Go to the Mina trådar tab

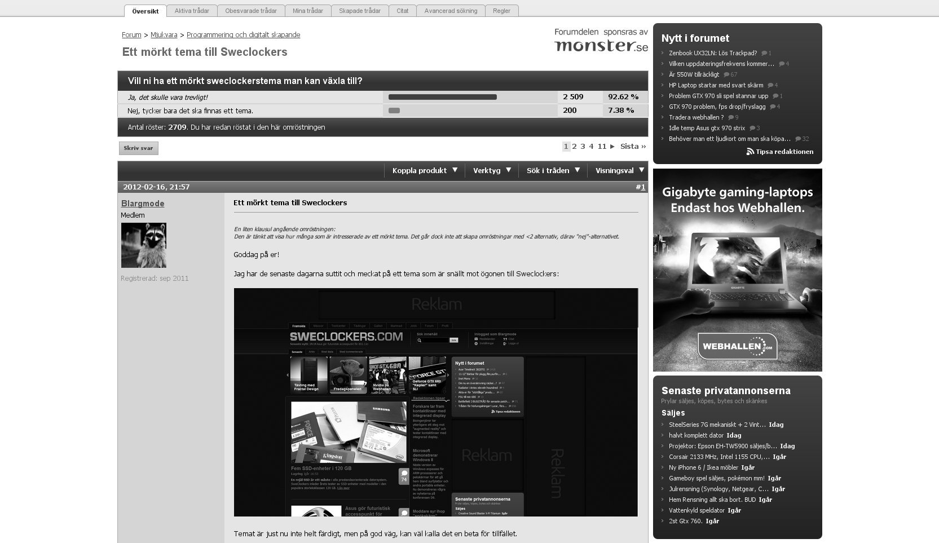(x=308, y=11)
